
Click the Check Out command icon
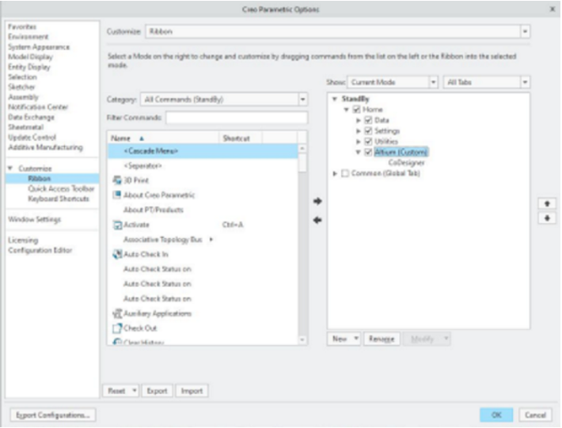tap(117, 328)
